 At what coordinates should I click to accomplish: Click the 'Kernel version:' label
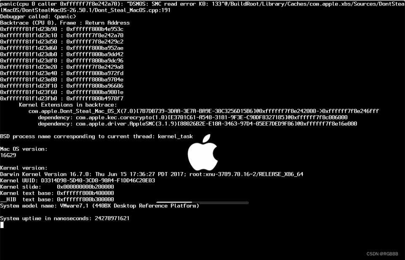[x=24, y=168]
